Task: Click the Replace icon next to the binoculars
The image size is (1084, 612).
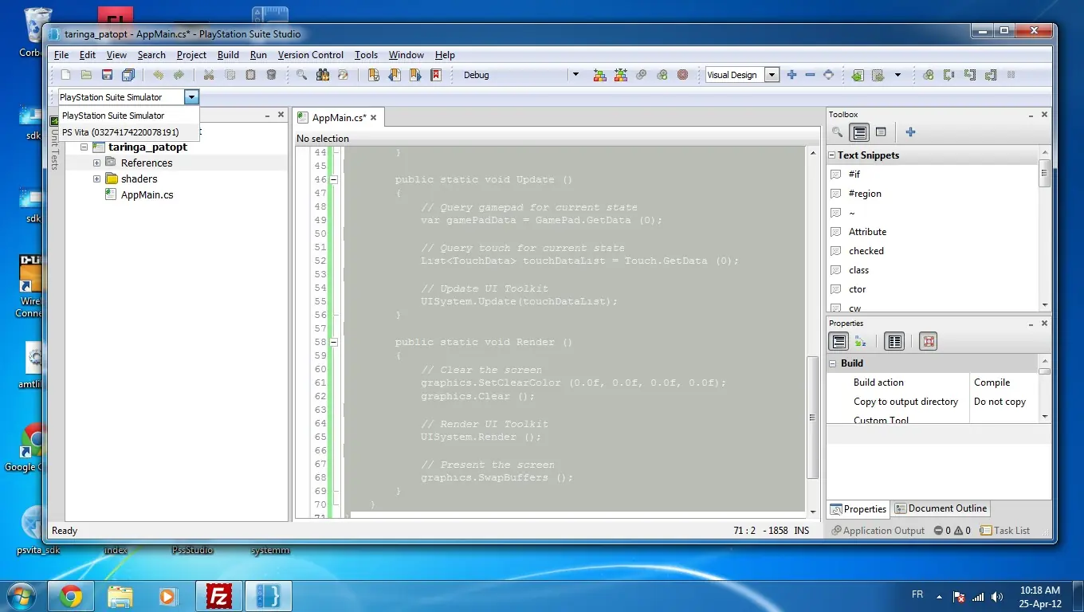Action: [x=344, y=75]
